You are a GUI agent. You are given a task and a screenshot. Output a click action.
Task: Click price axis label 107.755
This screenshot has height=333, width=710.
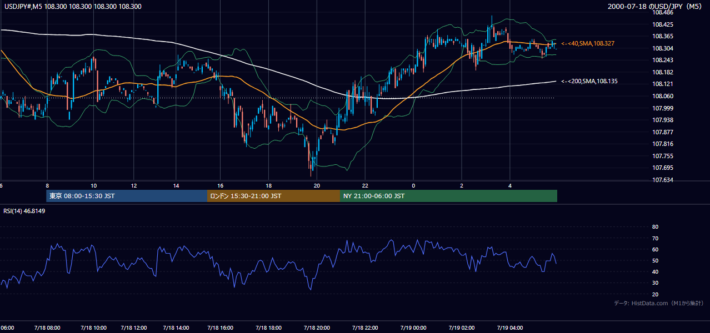663,156
